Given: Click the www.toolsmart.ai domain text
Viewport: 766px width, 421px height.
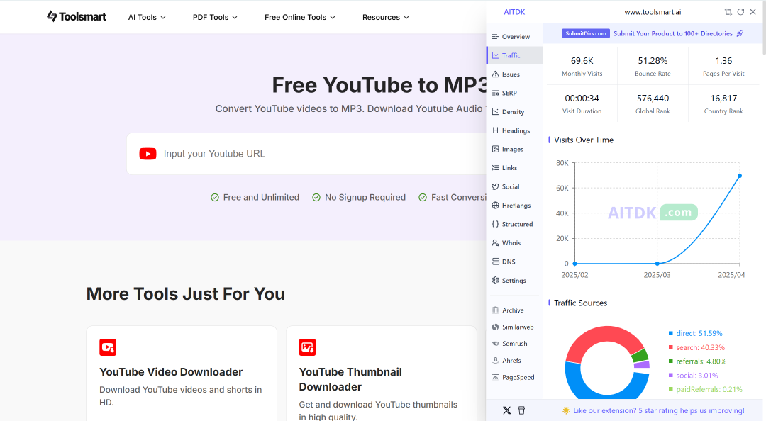Looking at the screenshot, I should click(653, 12).
